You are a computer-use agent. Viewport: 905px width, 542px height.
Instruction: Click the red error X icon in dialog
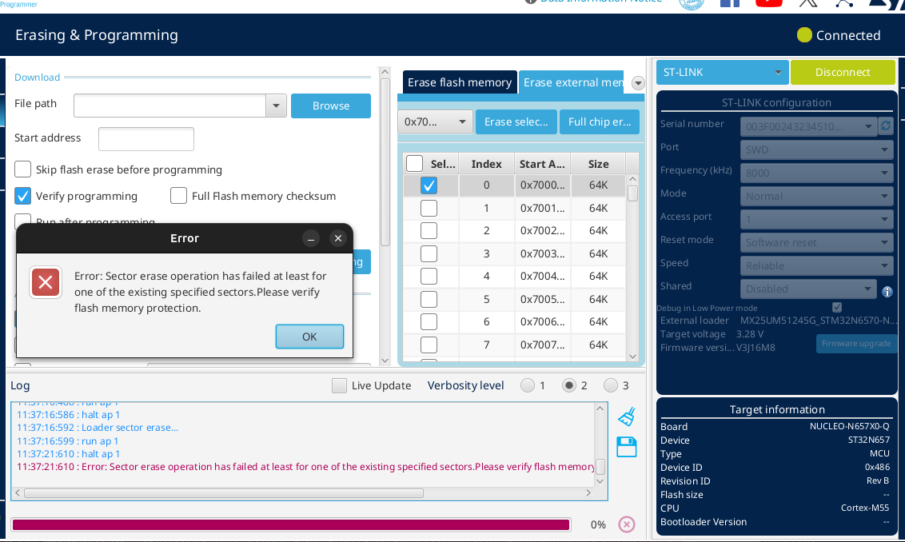[x=46, y=282]
